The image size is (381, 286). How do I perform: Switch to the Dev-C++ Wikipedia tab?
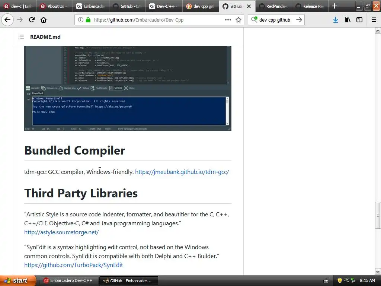point(164,6)
